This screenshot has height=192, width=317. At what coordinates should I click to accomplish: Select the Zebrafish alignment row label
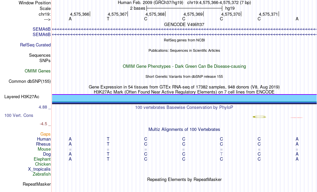(x=42, y=174)
